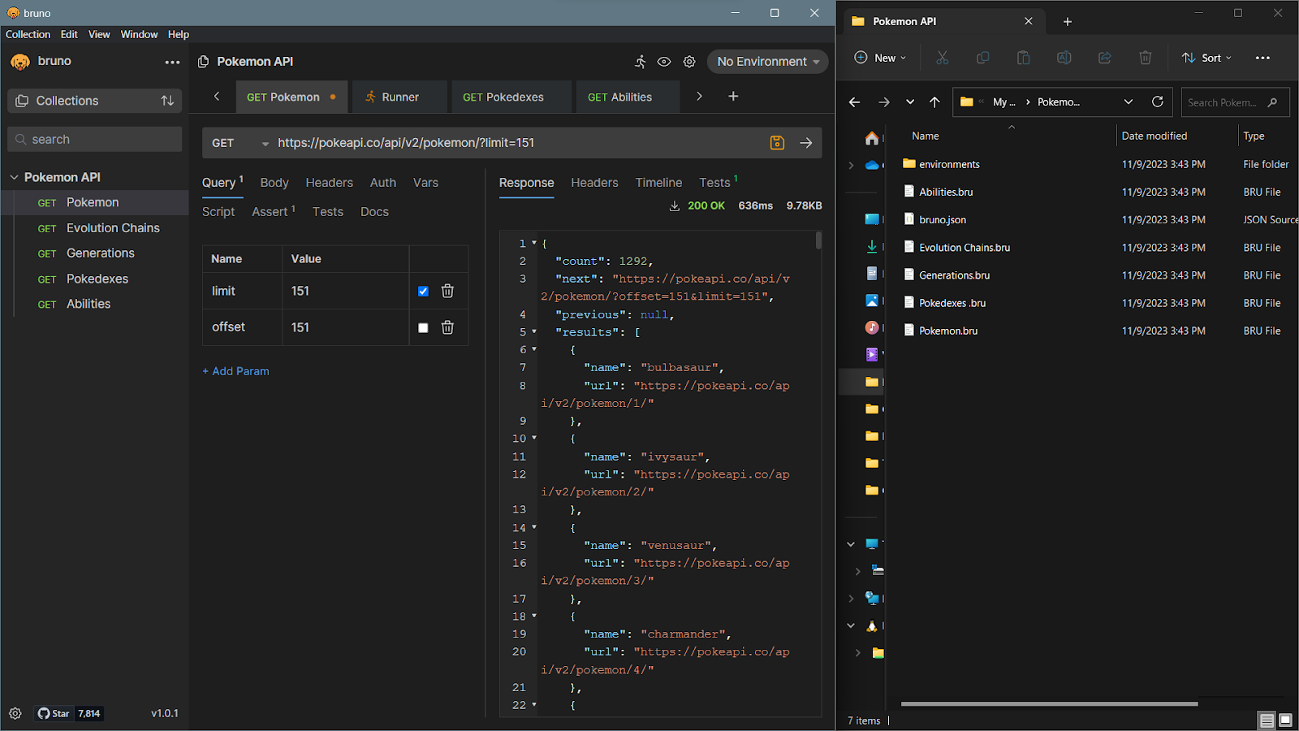Open Bruno preferences gear at bottom left
The height and width of the screenshot is (731, 1299).
pyautogui.click(x=15, y=713)
